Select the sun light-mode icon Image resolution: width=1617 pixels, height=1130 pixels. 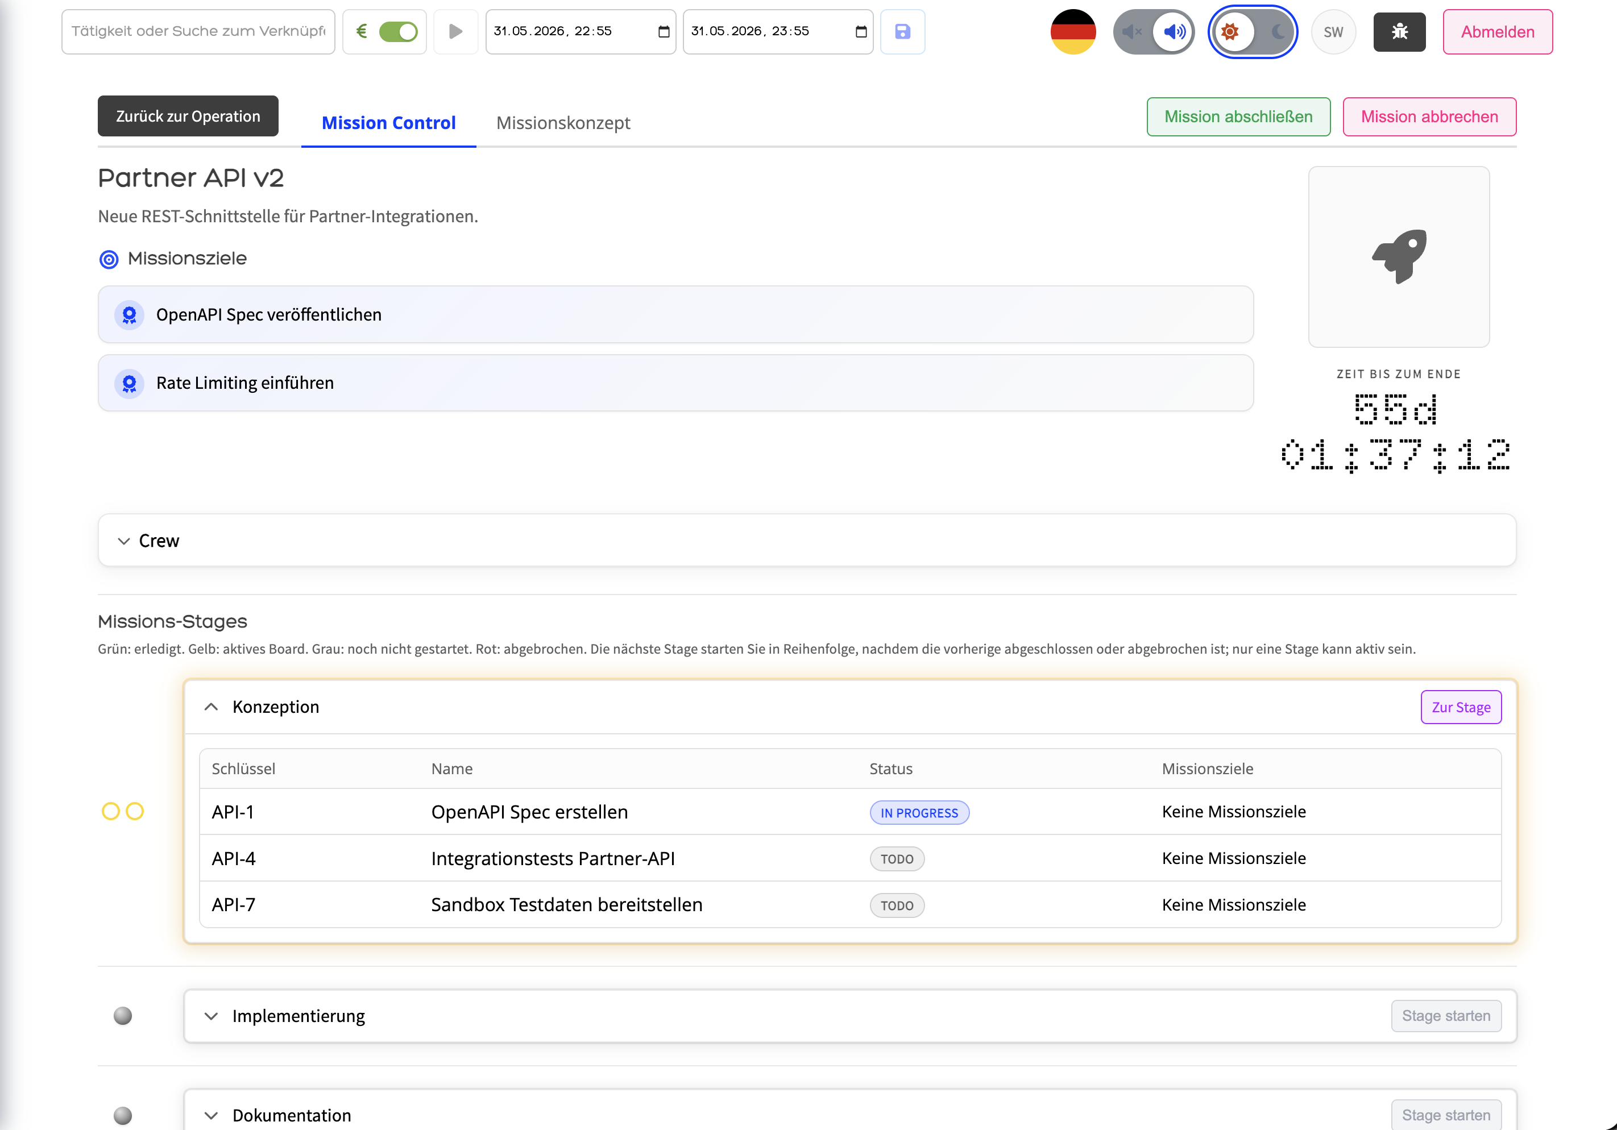[x=1230, y=32]
